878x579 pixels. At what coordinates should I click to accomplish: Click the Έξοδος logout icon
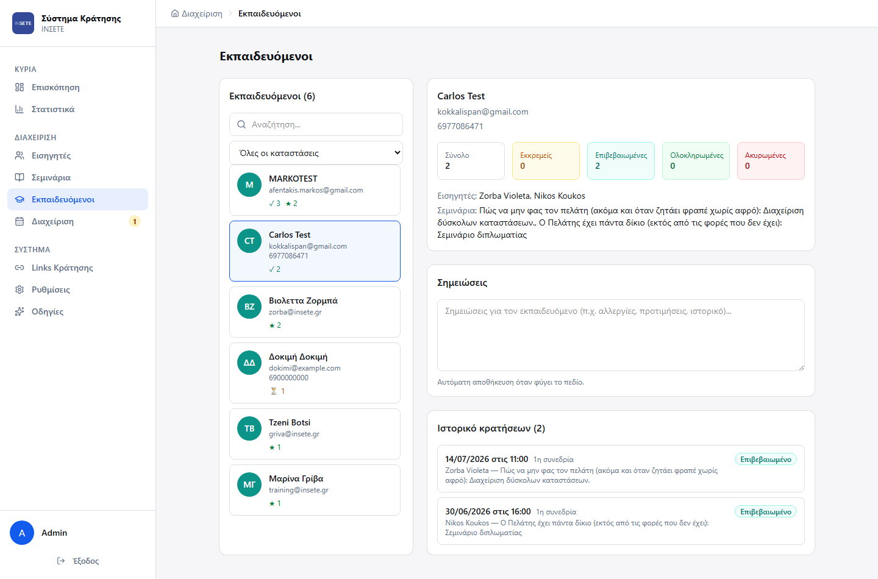[x=61, y=561]
